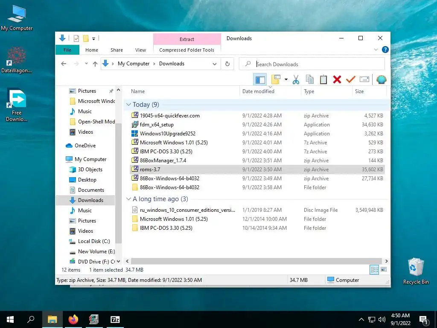Click the Extract contextual tab header
Viewport: 437px width, 328px height.
187,39
